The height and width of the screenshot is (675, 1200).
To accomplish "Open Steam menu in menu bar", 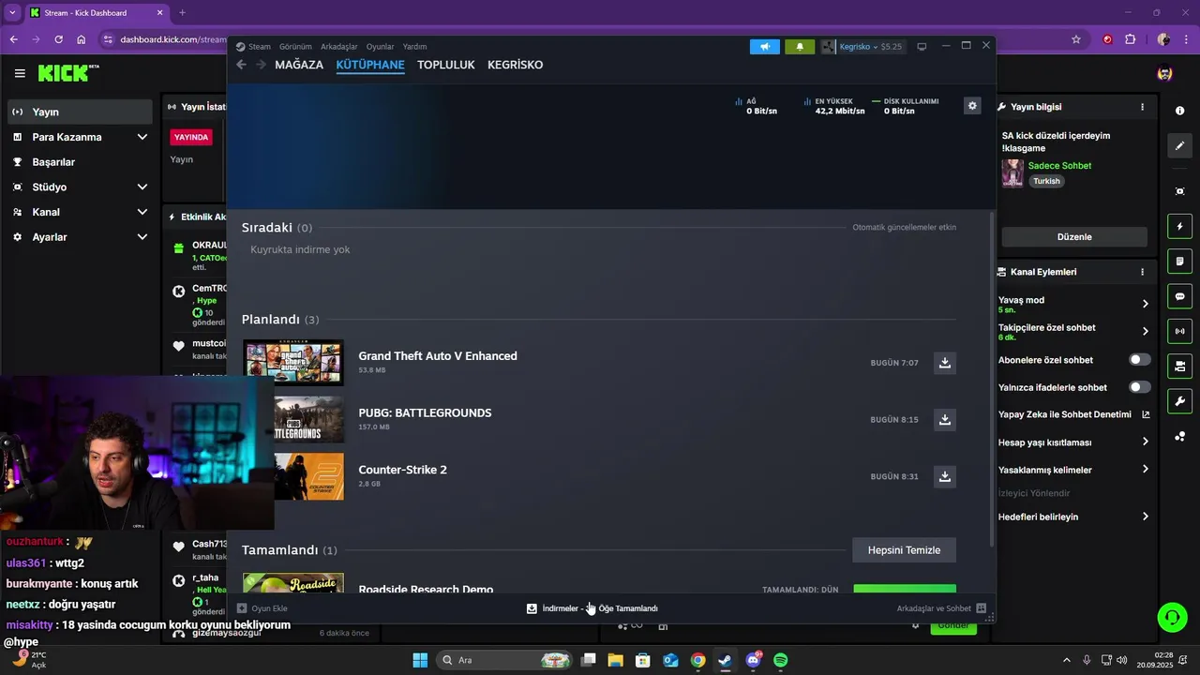I will pos(259,47).
